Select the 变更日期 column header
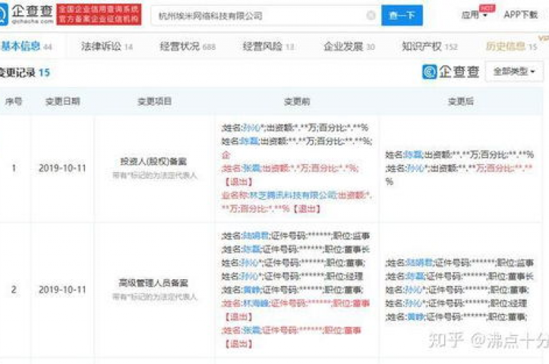Image resolution: width=549 pixels, height=364 pixels. [63, 101]
